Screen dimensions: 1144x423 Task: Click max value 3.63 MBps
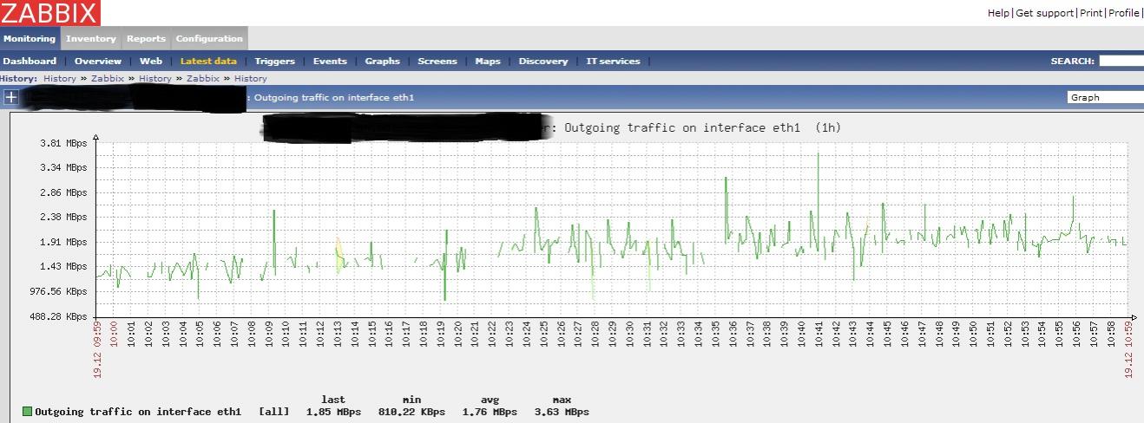click(x=561, y=412)
